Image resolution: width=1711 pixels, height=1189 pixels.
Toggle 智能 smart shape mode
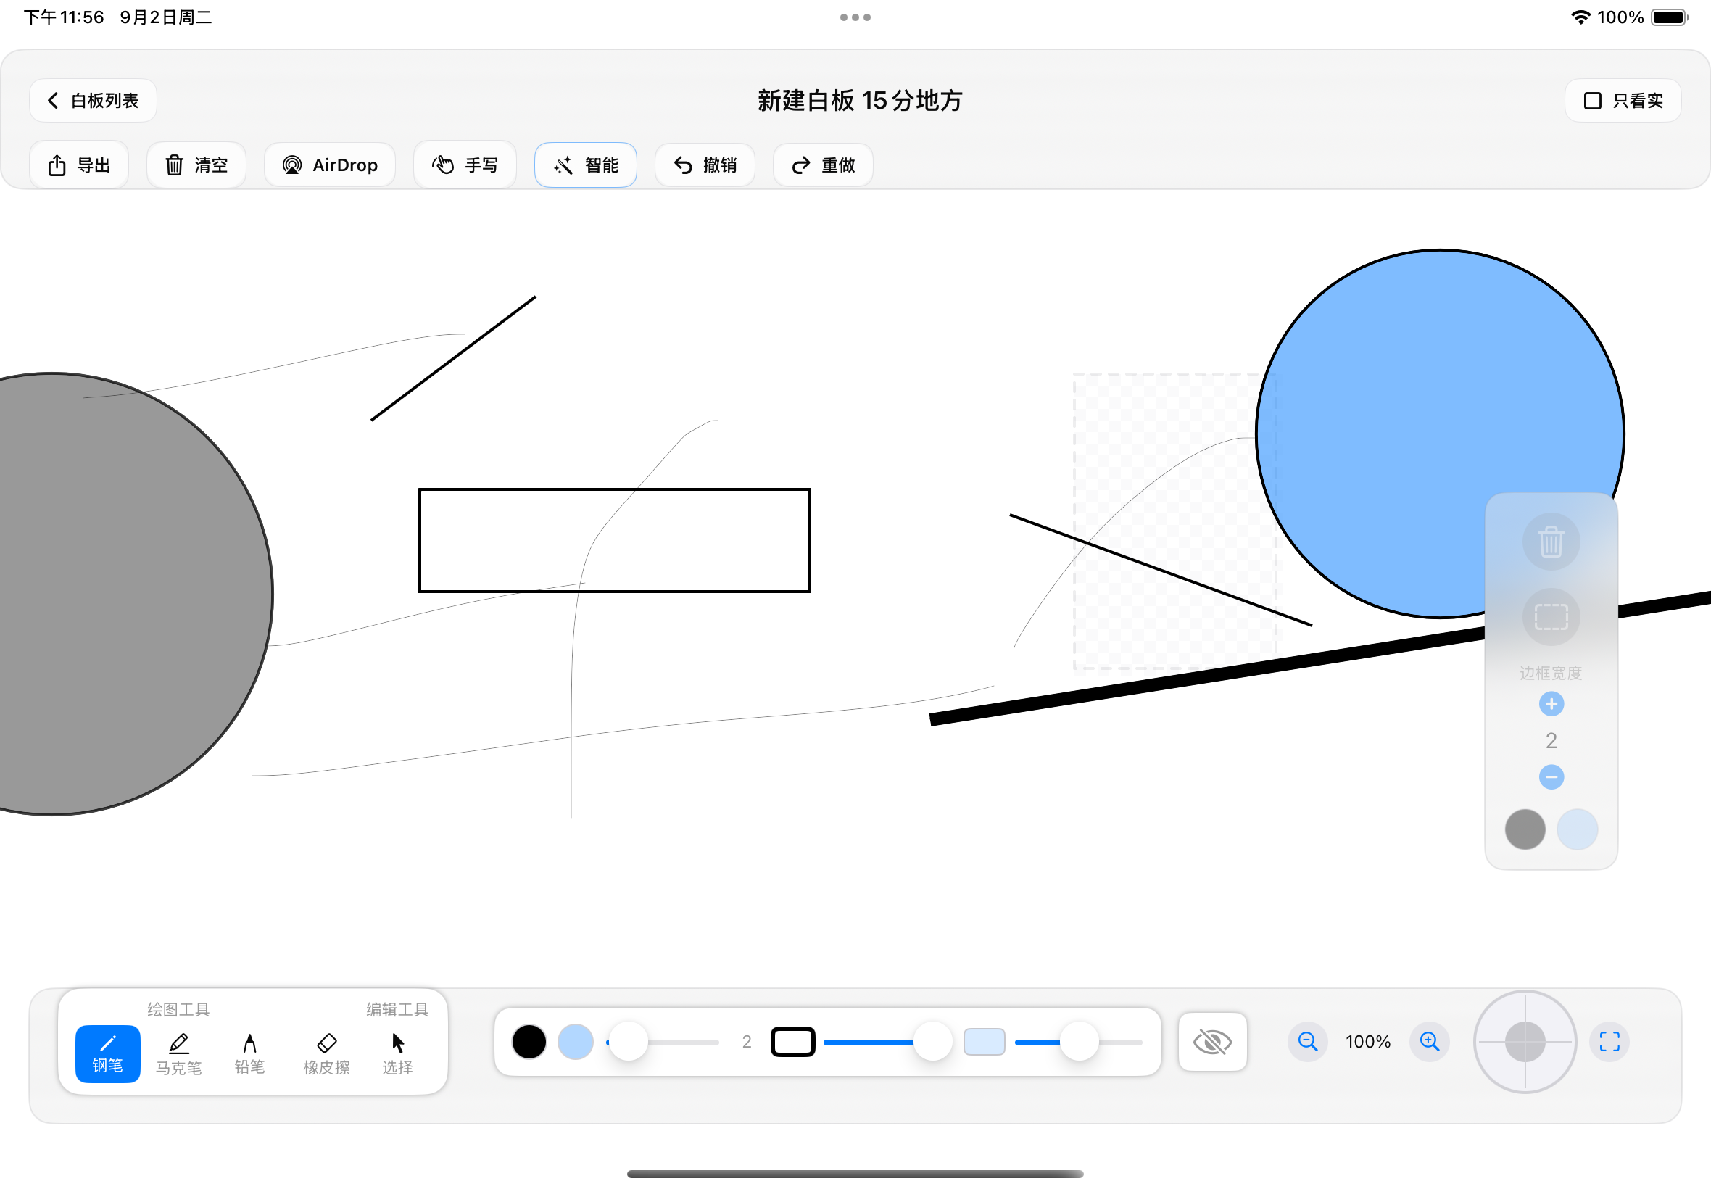point(586,165)
